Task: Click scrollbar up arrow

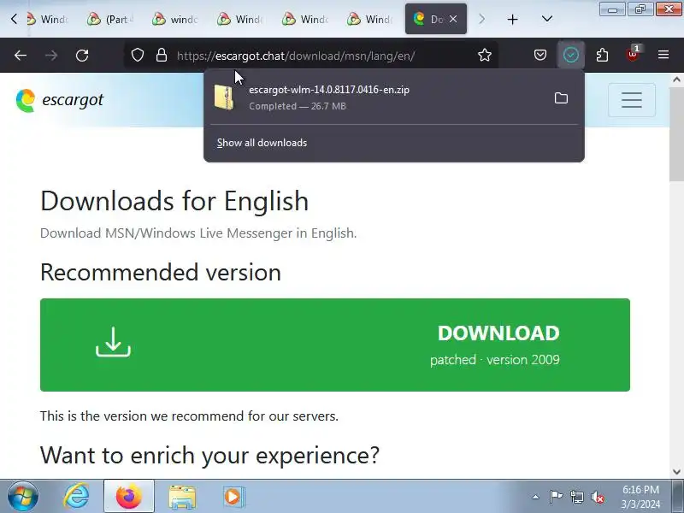Action: 676,80
